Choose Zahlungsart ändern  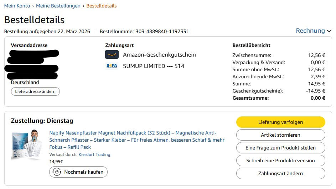tap(280, 173)
